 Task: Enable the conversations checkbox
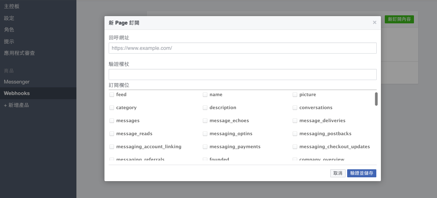tap(295, 108)
